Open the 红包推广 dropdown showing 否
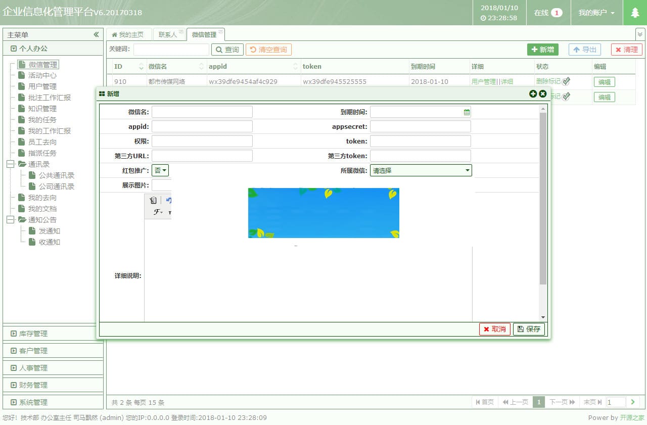 click(x=160, y=170)
